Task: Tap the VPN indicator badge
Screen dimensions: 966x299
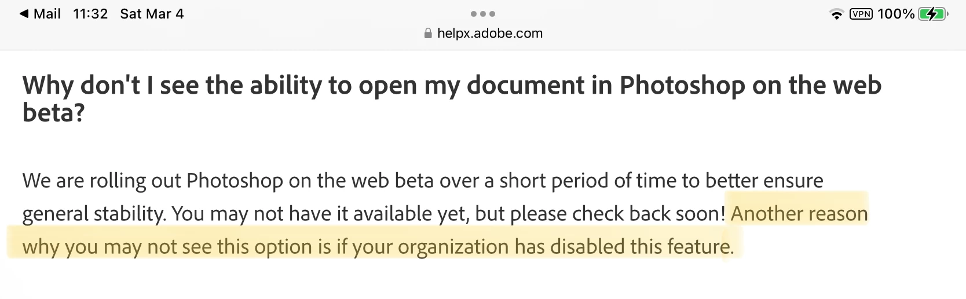Action: tap(861, 14)
